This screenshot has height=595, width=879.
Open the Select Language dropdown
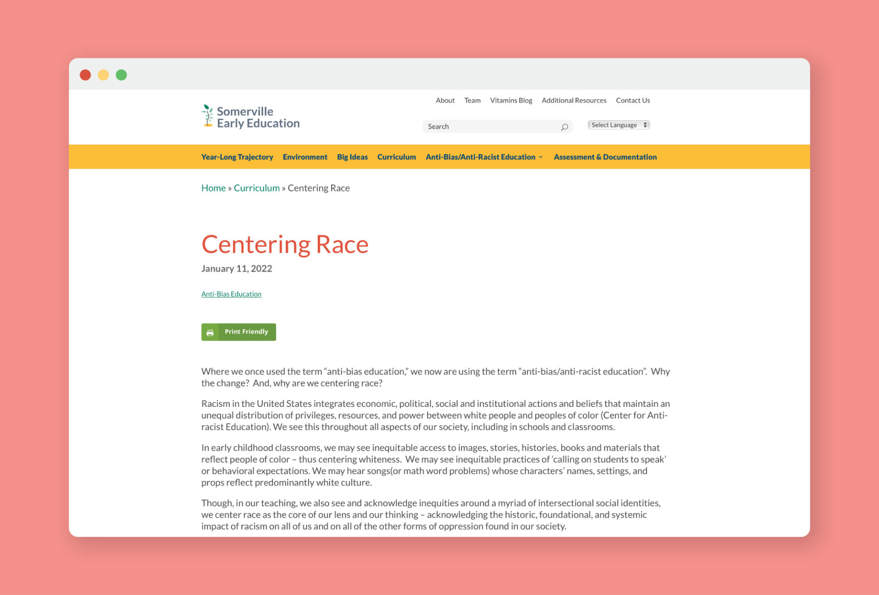(x=618, y=125)
